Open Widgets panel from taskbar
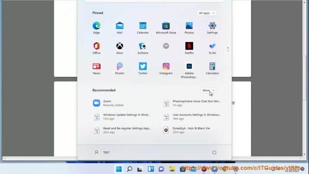The width and height of the screenshot is (309, 174). 150,169
